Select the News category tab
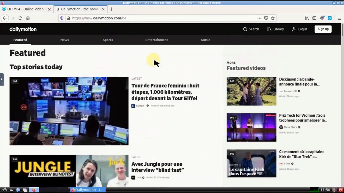Image resolution: width=344 pixels, height=193 pixels. (64, 40)
